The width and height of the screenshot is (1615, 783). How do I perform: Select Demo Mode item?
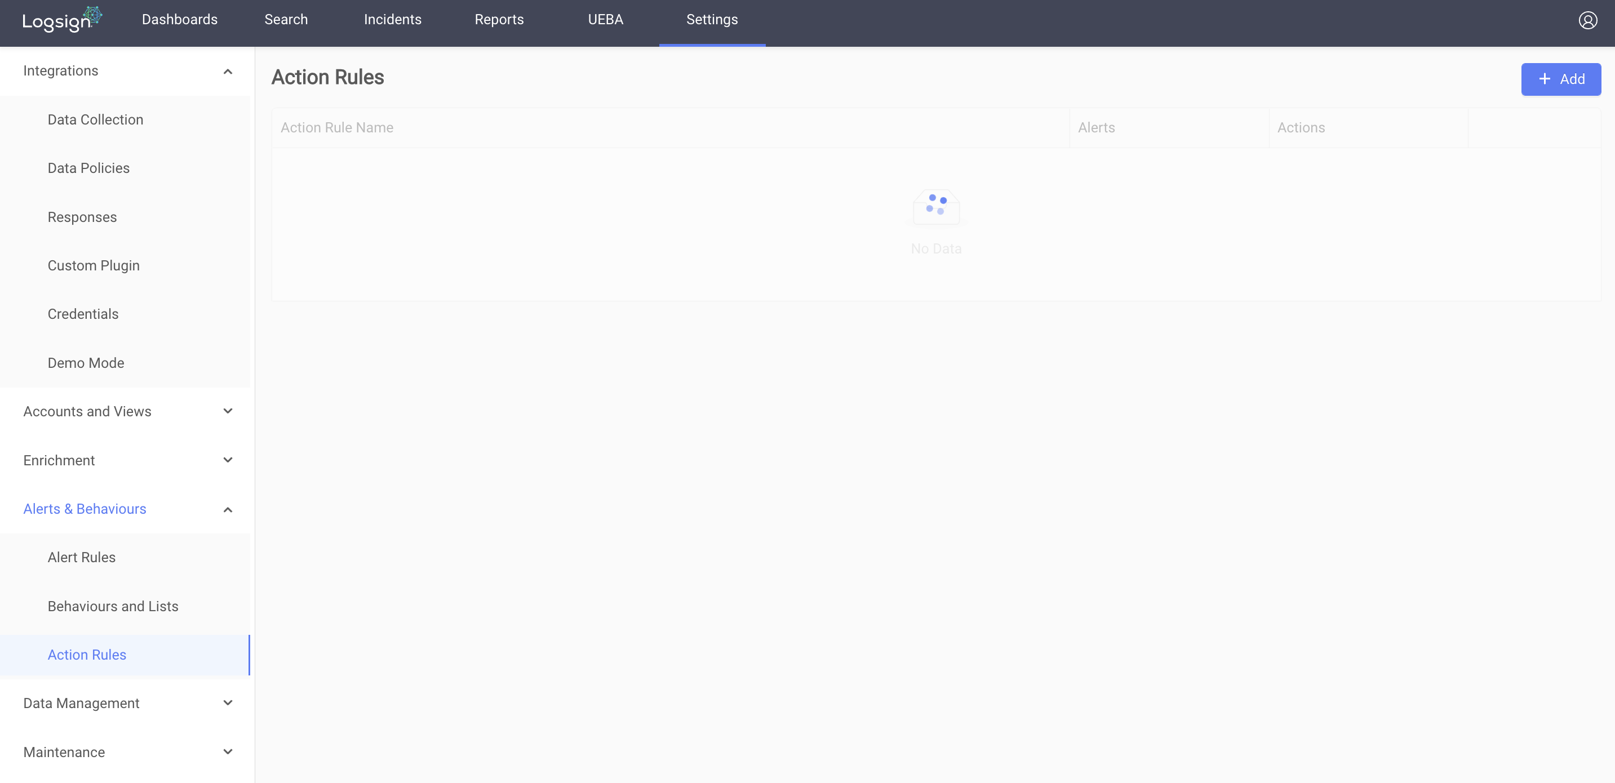(x=86, y=363)
